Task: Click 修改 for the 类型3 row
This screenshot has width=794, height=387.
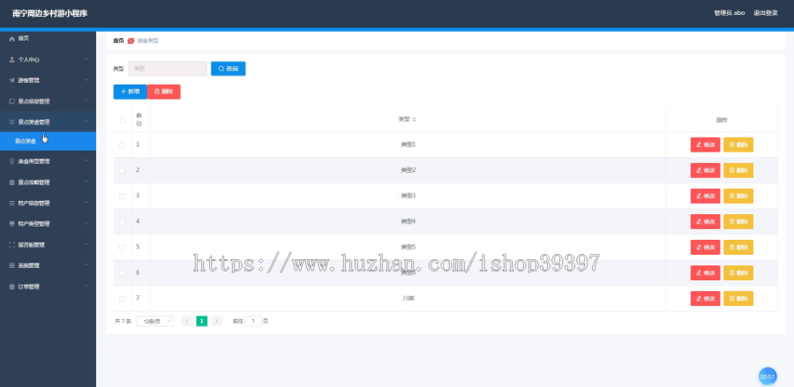Action: coord(706,196)
